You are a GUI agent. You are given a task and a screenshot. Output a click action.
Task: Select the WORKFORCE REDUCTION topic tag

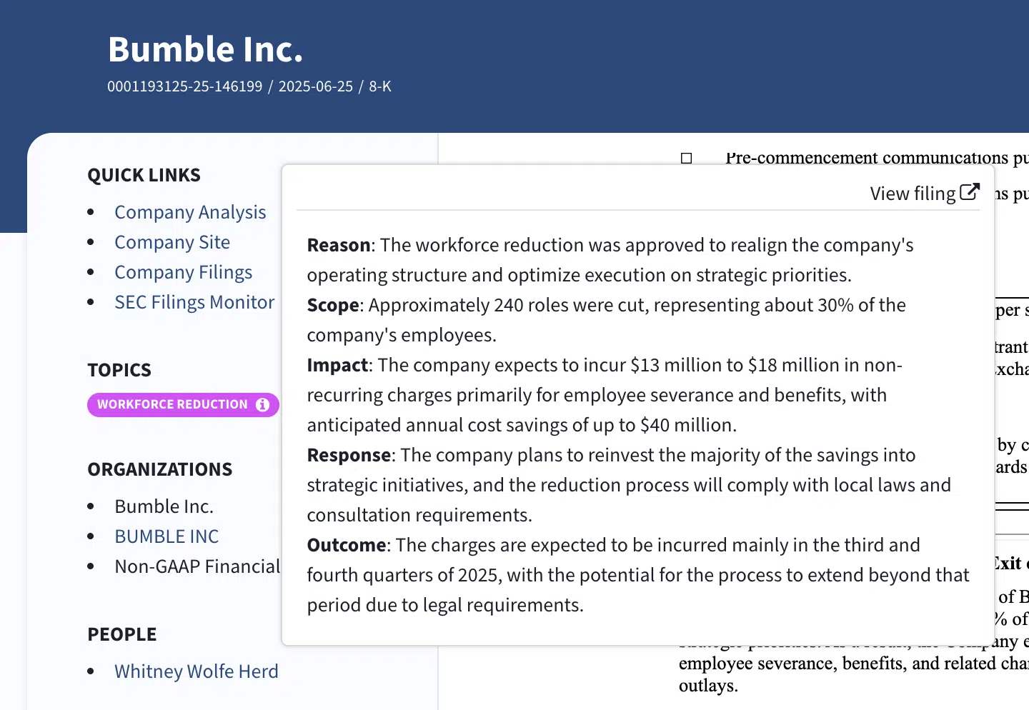[172, 405]
